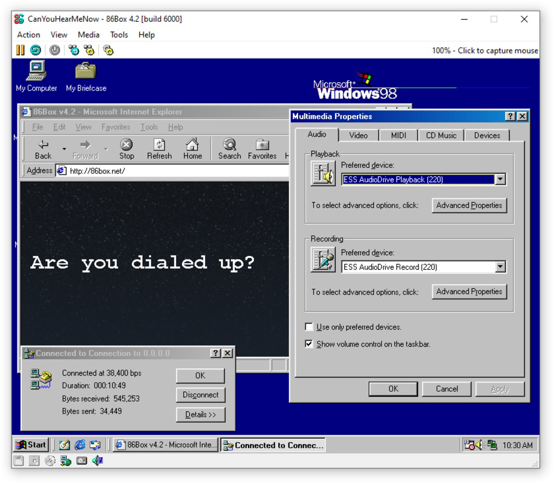The width and height of the screenshot is (554, 483).
Task: Select 86Box v4.2 Internet Explorer taskbar button
Action: pos(166,445)
